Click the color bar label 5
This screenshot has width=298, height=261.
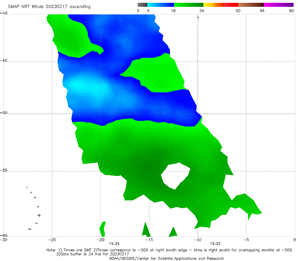148,10
